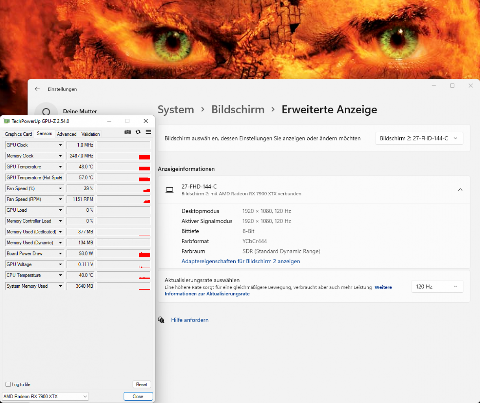The image size is (480, 403).
Task: Open the Fan Speed (%) sensor dropdown
Action: coord(61,189)
